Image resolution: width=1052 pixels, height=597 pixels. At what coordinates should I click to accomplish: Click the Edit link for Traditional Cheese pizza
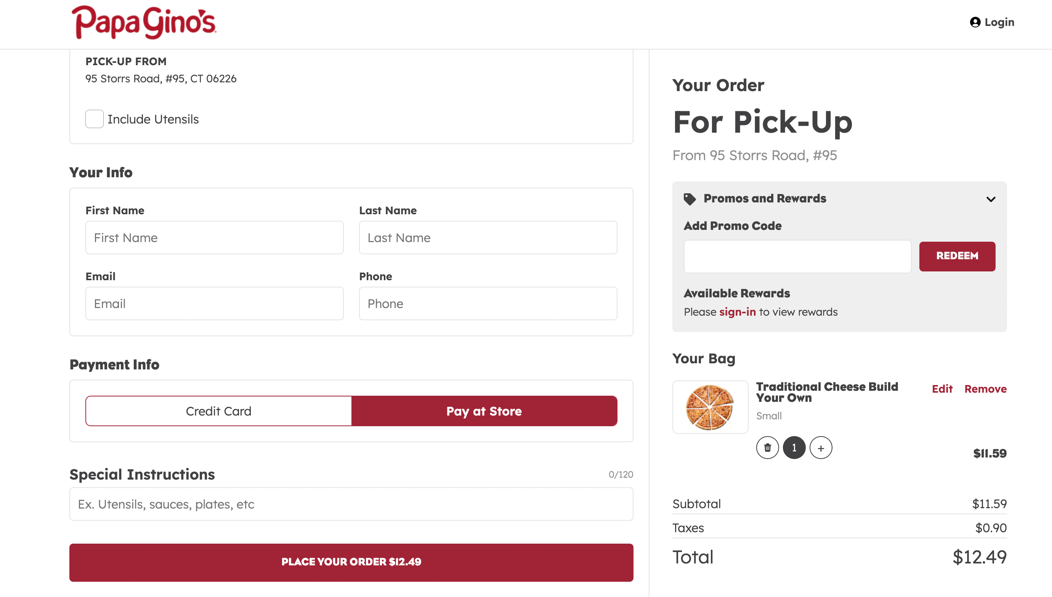click(x=942, y=389)
